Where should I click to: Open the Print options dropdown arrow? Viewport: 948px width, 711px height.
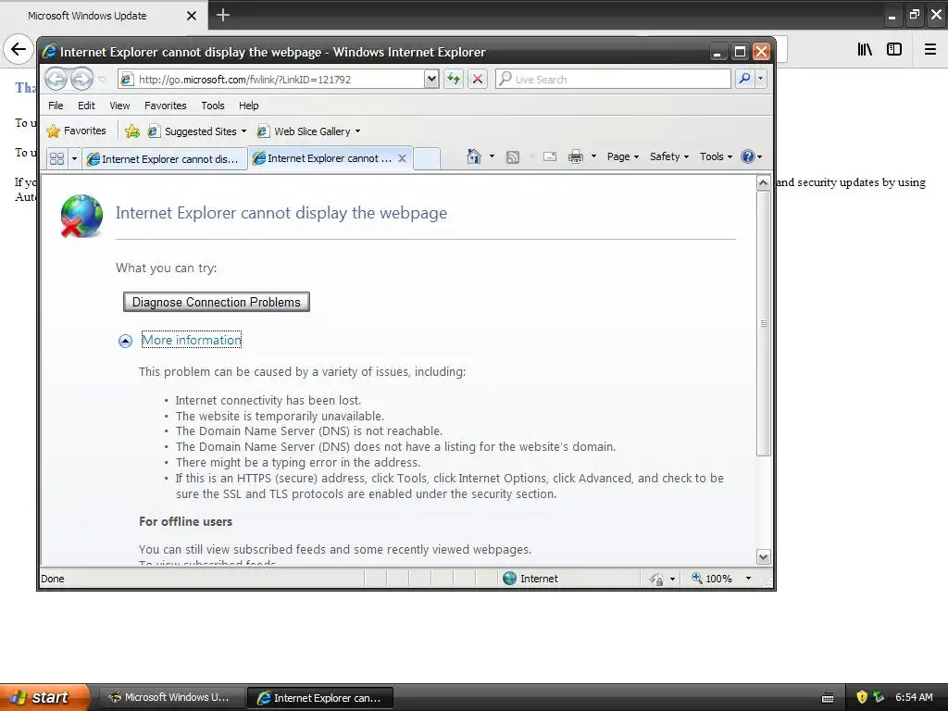point(593,156)
